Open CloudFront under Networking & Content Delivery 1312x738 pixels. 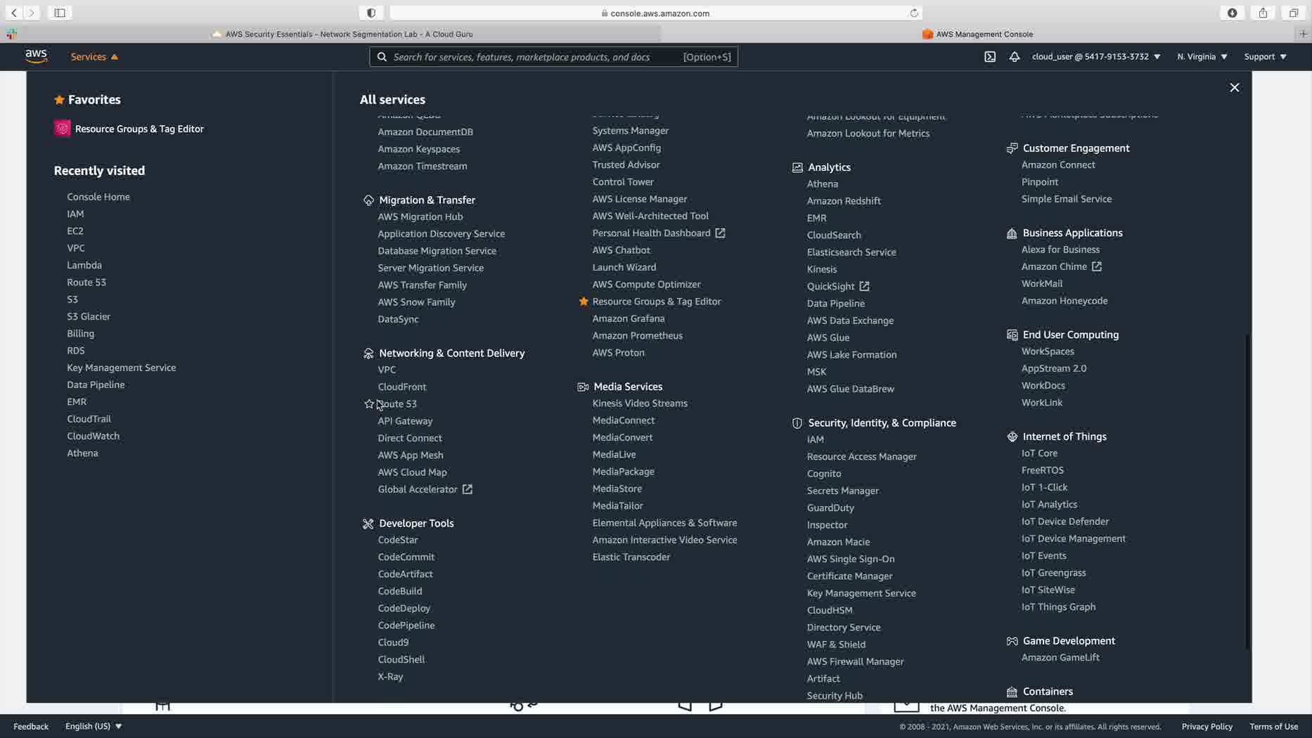402,387
